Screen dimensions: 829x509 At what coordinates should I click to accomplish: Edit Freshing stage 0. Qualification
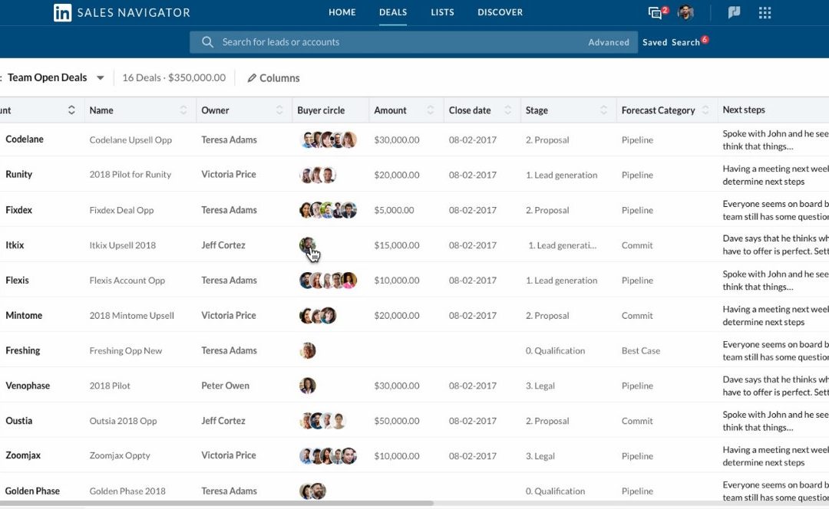[x=555, y=350]
